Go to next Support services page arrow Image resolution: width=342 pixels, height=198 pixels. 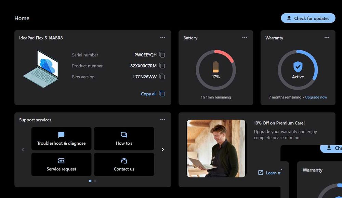click(162, 149)
